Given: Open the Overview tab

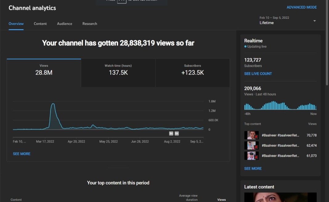Looking at the screenshot, I should tap(16, 24).
